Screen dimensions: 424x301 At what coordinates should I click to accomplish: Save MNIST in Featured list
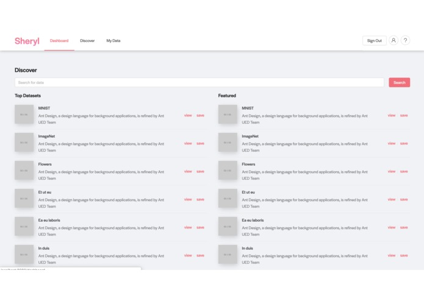[x=404, y=116]
